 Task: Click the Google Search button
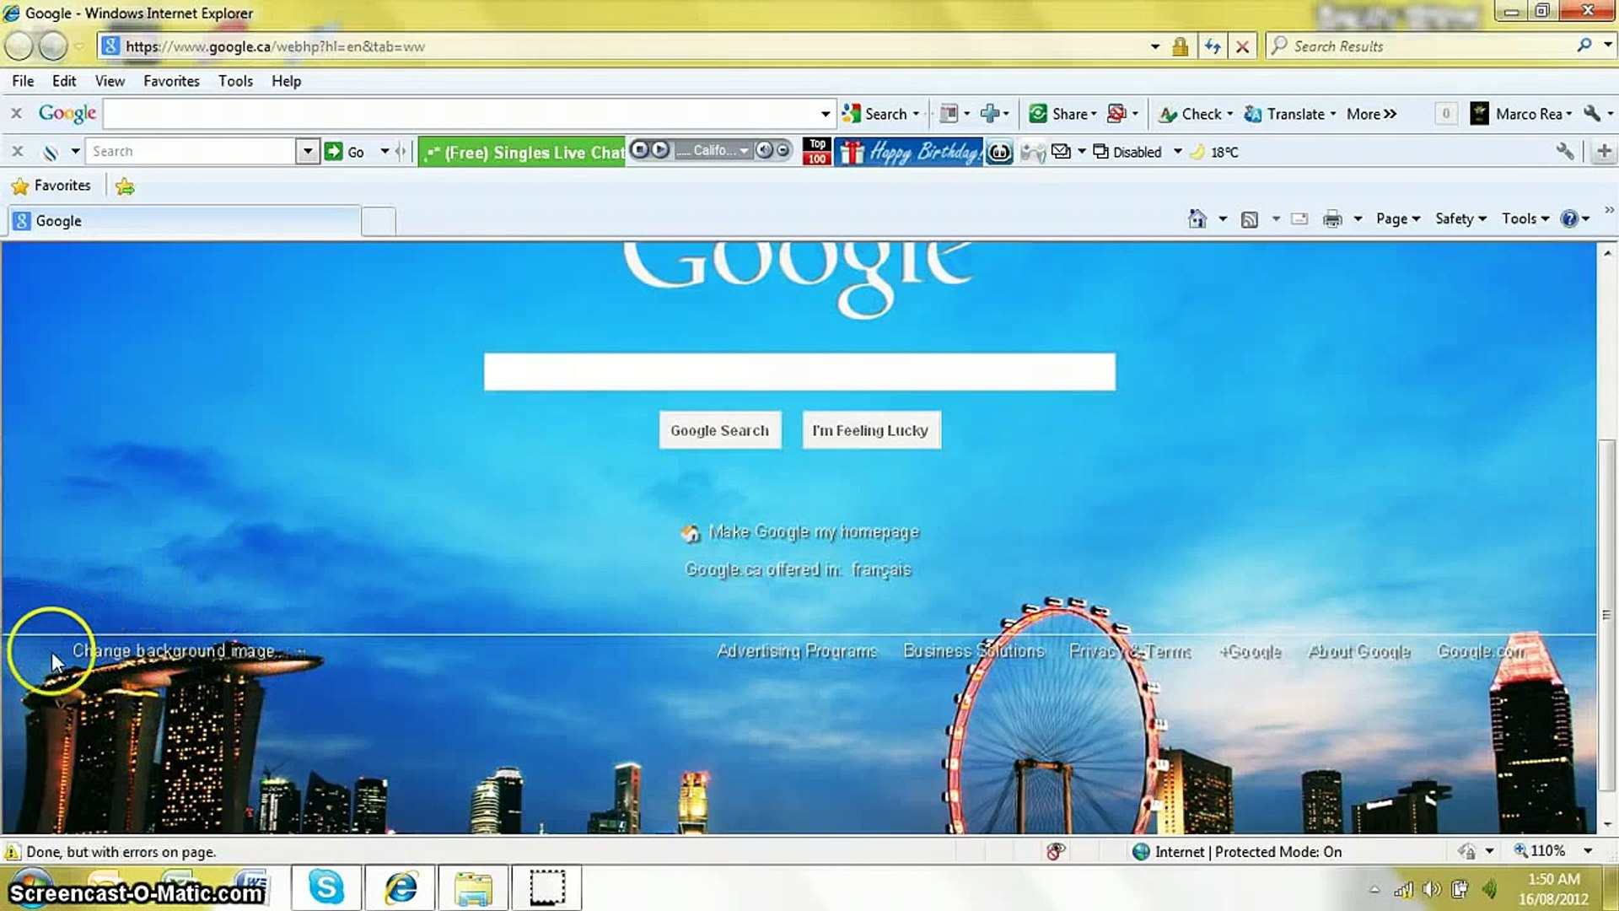tap(720, 430)
